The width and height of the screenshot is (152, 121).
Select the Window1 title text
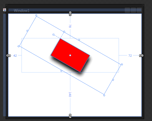[x=22, y=11]
